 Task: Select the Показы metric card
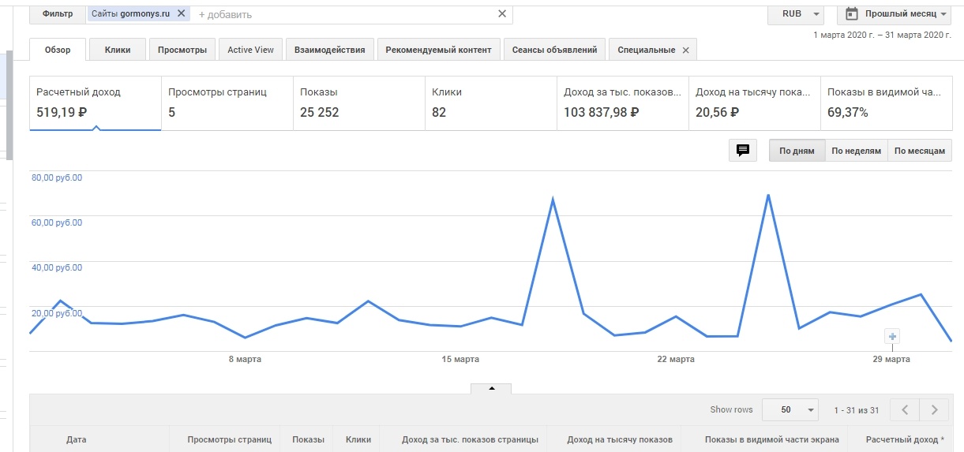click(x=358, y=103)
